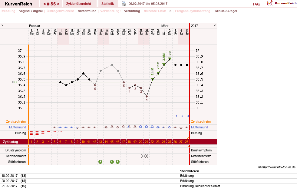Click the lowest temperature point labeled 1
297x195 pixels.
tap(147, 97)
